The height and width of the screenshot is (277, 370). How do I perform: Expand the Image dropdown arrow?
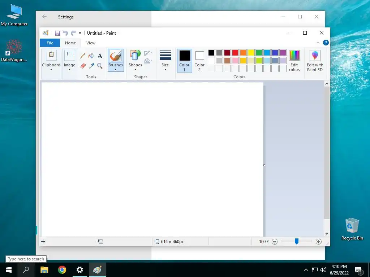(69, 70)
